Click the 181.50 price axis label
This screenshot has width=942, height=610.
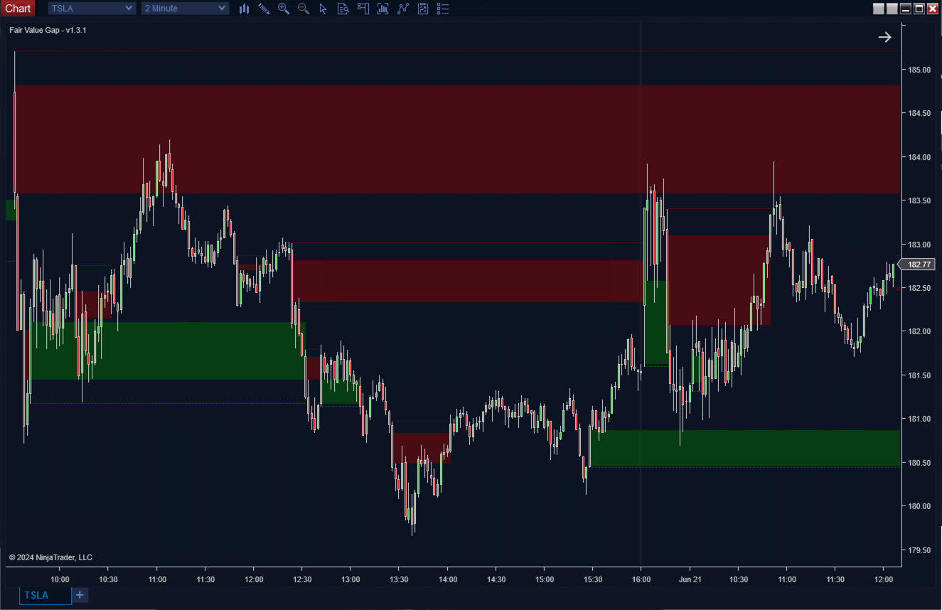(919, 375)
